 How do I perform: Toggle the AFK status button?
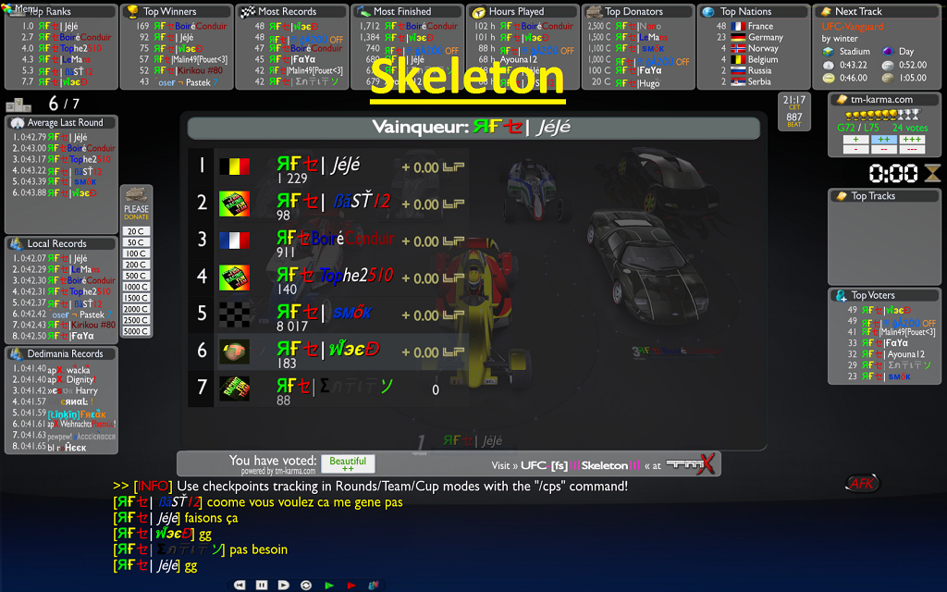[862, 483]
